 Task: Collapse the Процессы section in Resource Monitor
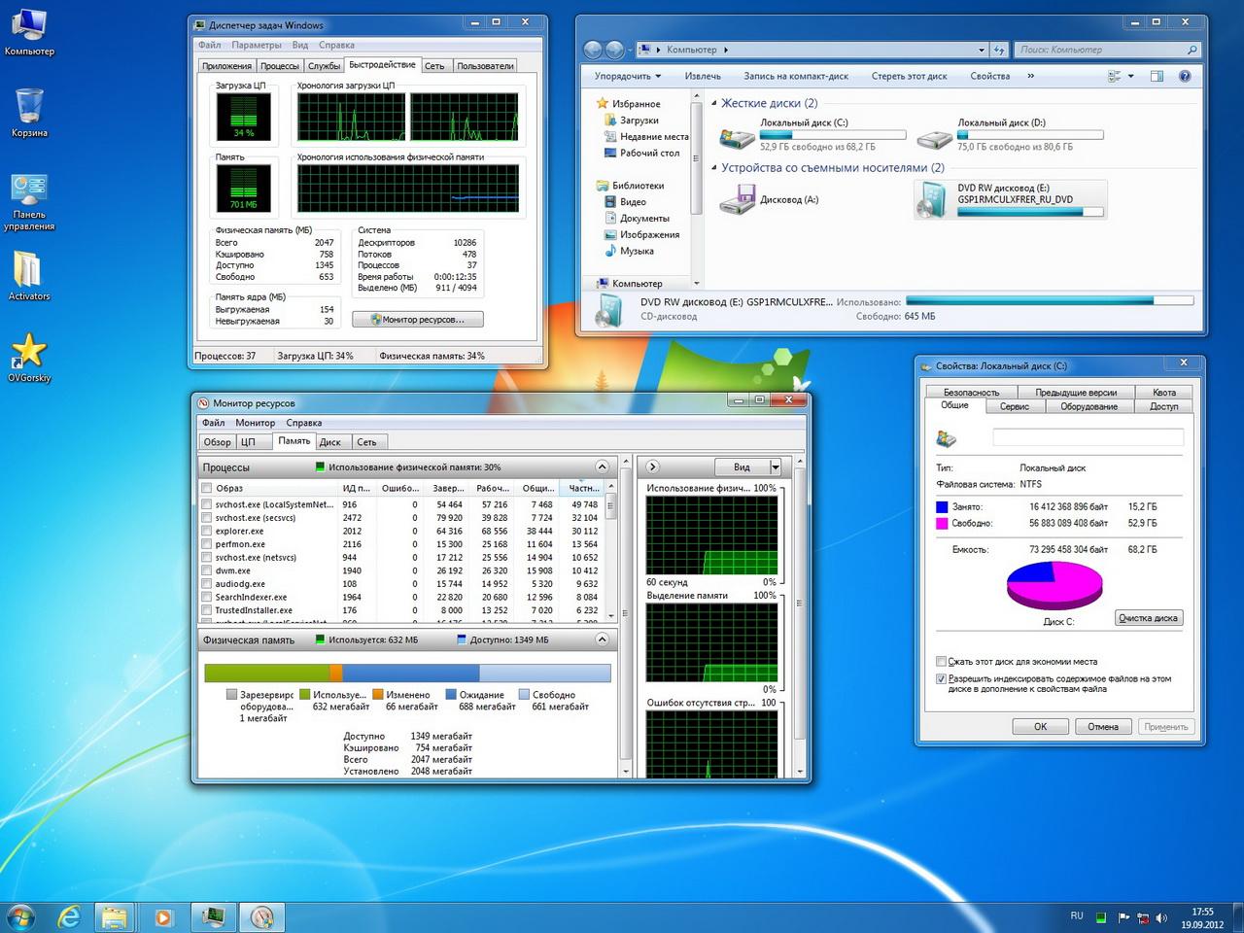[x=603, y=467]
